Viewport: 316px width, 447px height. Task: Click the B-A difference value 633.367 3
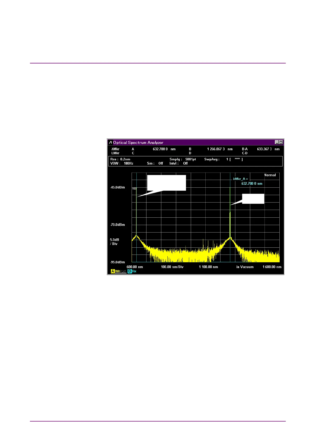pos(264,149)
